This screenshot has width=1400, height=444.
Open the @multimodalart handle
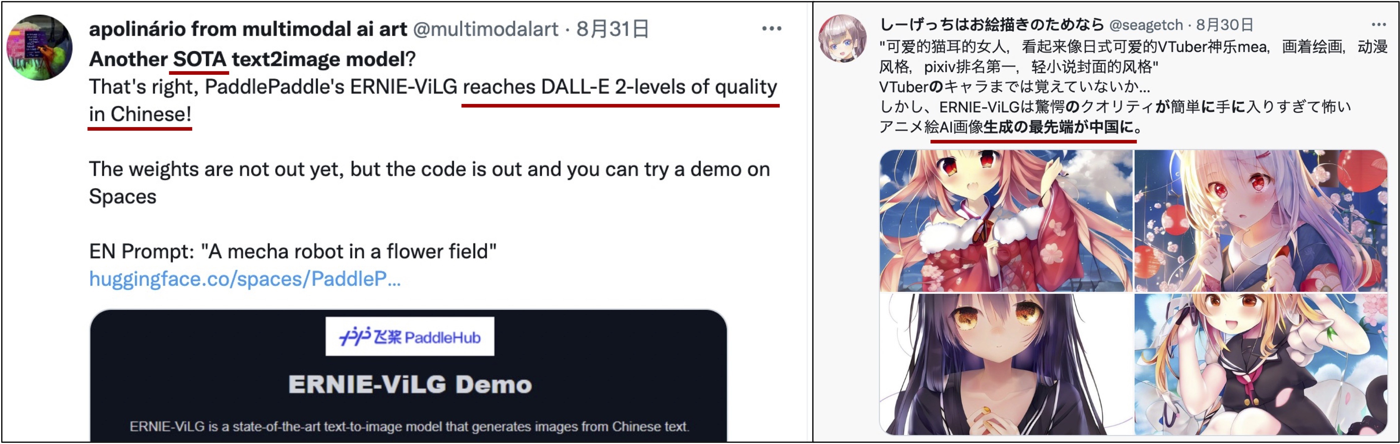coord(485,29)
